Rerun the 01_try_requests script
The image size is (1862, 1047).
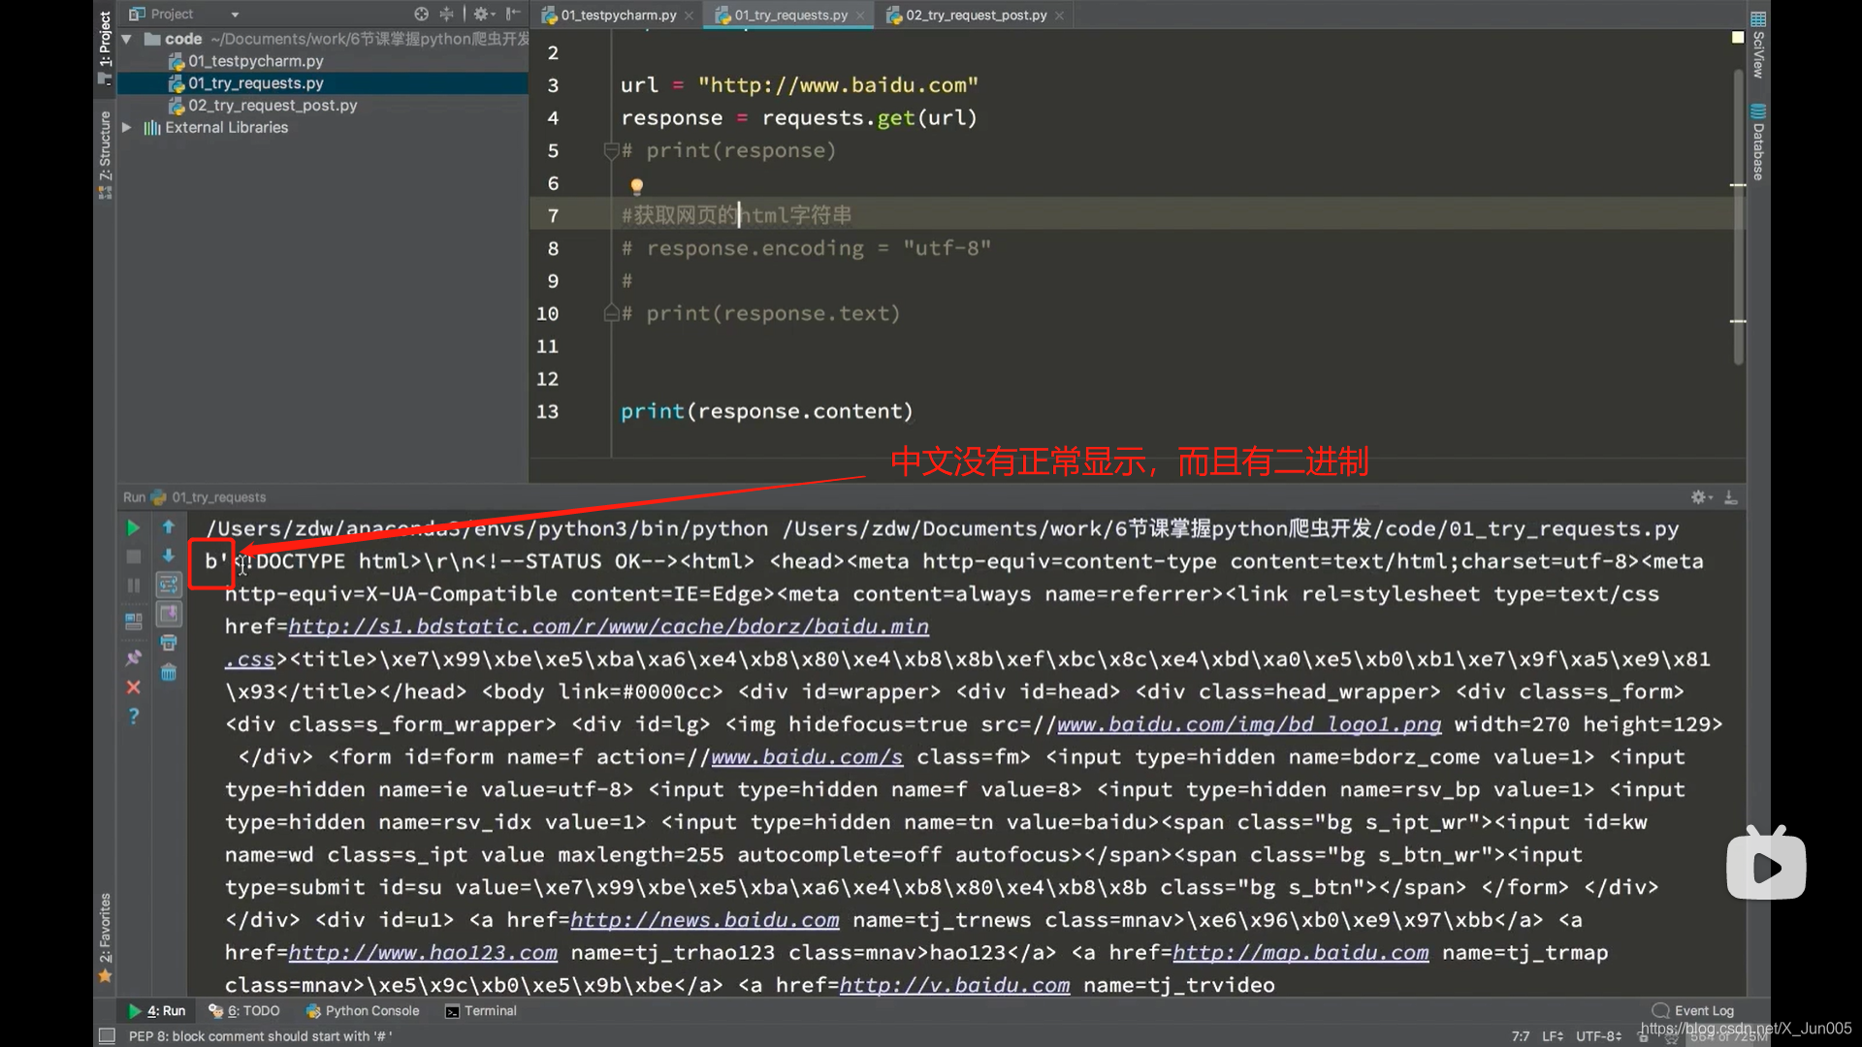click(133, 527)
